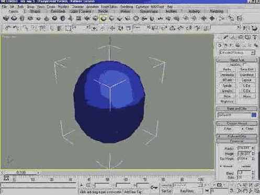Open the Time Configuration icon
The height and width of the screenshot is (195, 260).
(232, 190)
